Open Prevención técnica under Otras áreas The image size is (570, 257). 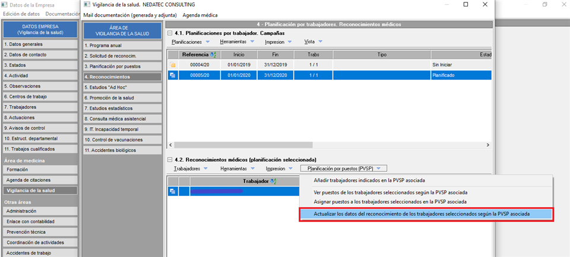[40, 232]
